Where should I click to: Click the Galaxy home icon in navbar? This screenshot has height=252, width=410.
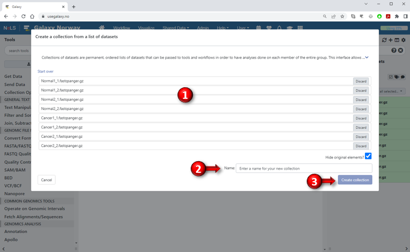102,27
